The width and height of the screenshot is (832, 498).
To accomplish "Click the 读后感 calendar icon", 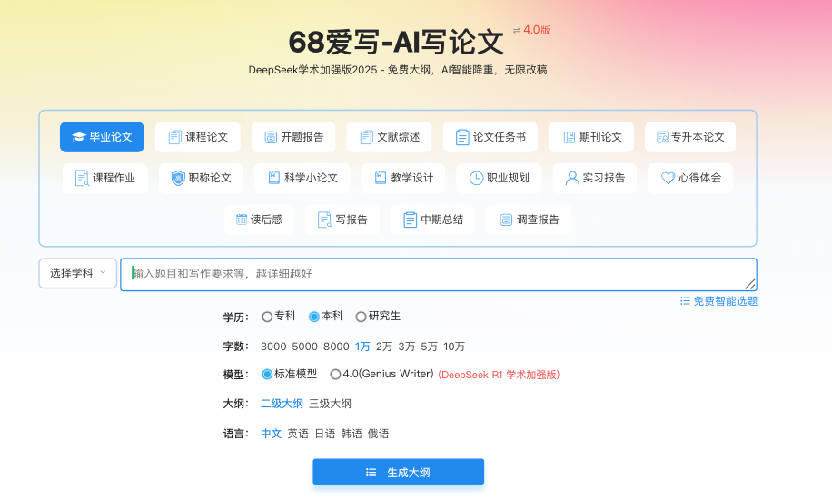I will click(x=242, y=220).
